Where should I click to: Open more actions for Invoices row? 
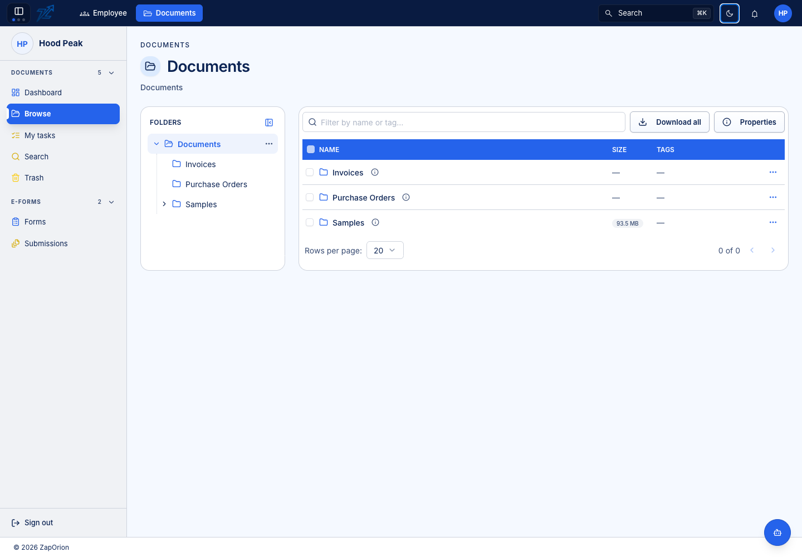point(773,172)
